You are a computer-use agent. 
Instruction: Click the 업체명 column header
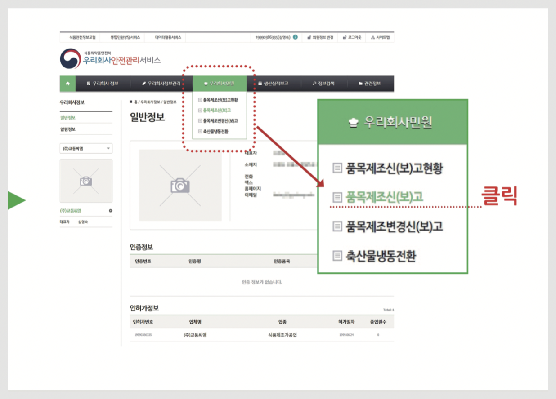click(x=195, y=322)
